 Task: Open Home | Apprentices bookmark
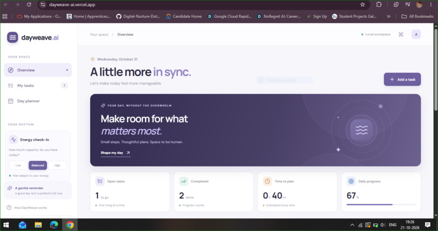[x=89, y=16]
